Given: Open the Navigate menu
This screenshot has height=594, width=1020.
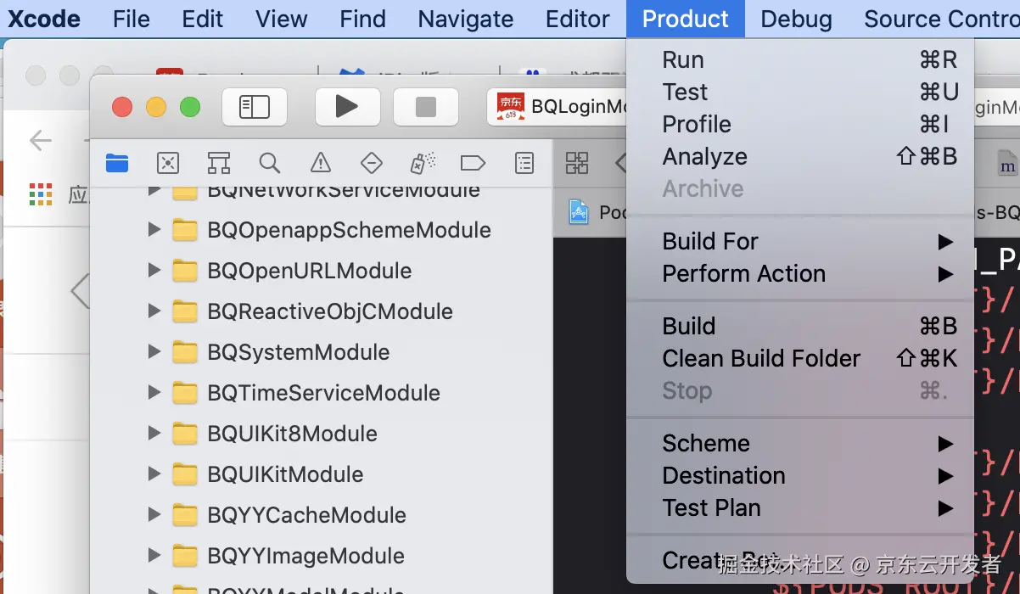Looking at the screenshot, I should [x=466, y=19].
